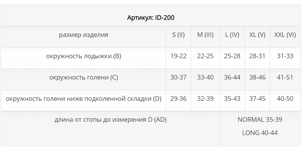Select the L (IV) size column header
The width and height of the screenshot is (303, 151).
pos(232,35)
